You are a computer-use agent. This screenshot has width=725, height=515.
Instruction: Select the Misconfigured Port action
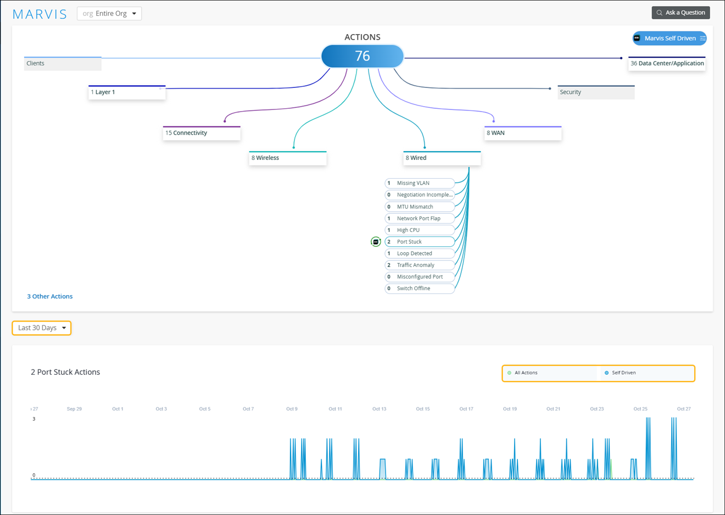[420, 276]
